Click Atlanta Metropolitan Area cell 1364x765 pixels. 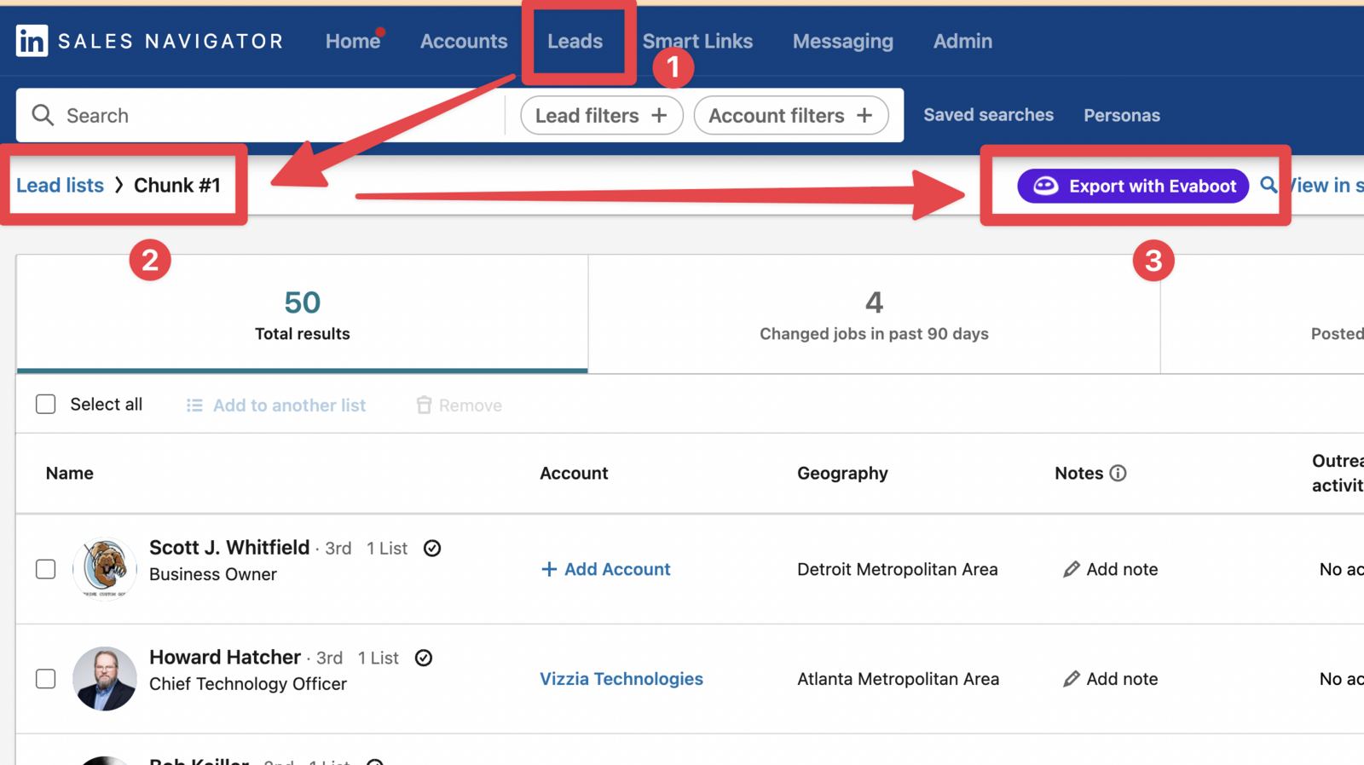pos(899,679)
